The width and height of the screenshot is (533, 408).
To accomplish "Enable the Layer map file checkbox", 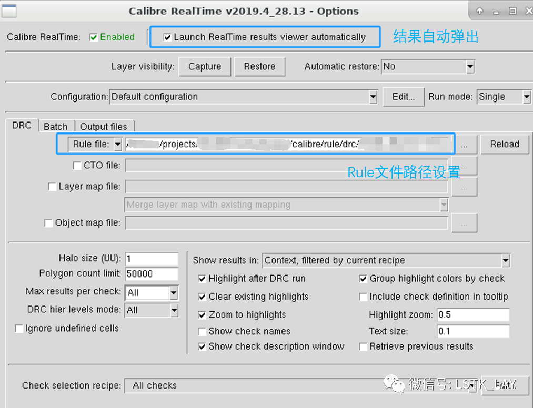I will click(x=52, y=187).
